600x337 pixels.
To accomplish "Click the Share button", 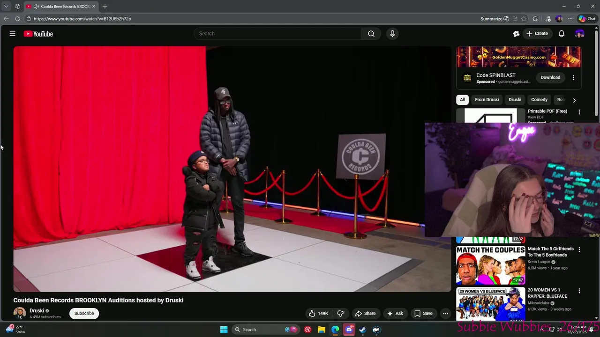I will pyautogui.click(x=365, y=314).
